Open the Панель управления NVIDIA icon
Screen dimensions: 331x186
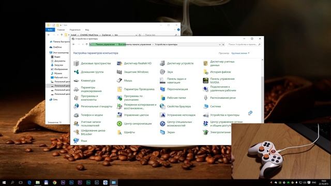pos(205,81)
